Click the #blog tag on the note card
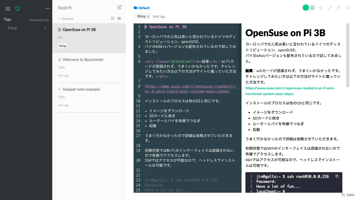 click(62, 46)
